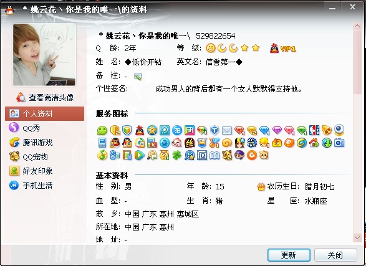Click the green play-triangle video icon
Image resolution: width=366 pixels, height=266 pixels.
click(x=140, y=155)
